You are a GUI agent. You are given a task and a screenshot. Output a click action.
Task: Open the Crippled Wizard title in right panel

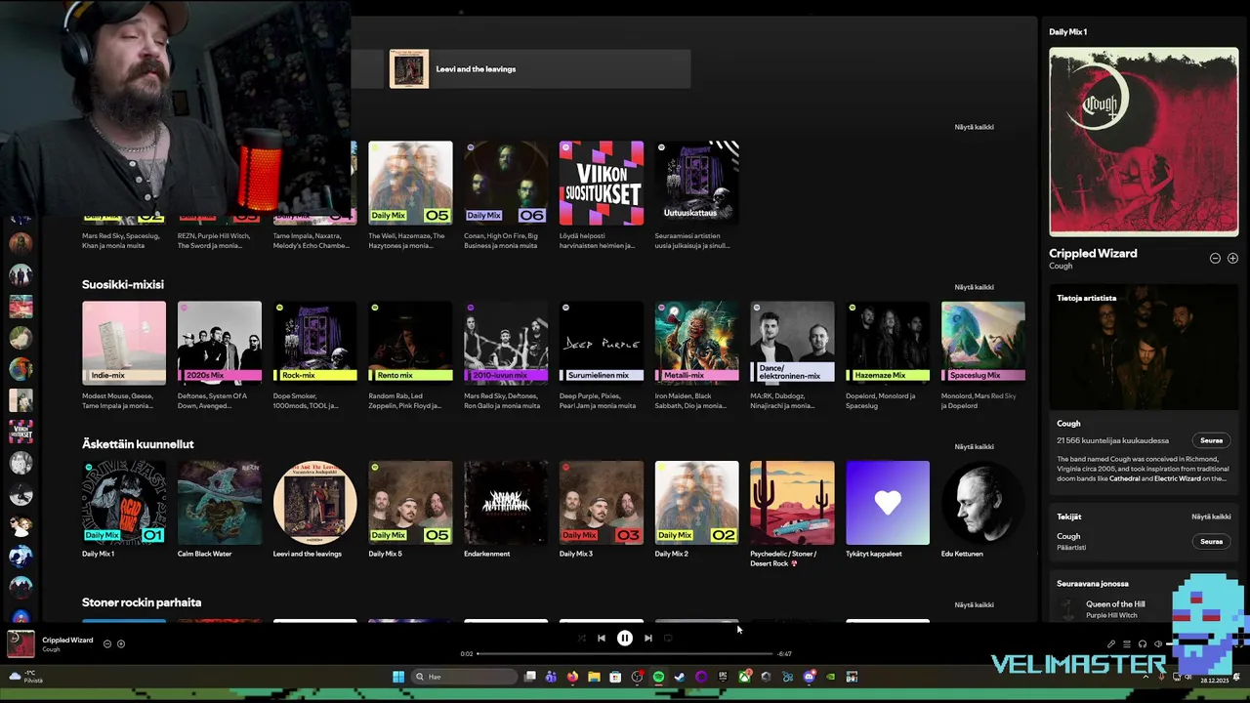[1093, 254]
